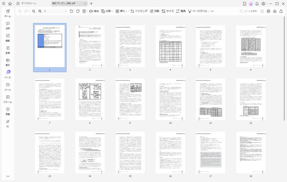Click the 回転 (rotate) tool
This screenshot has width=287, height=182.
(x=155, y=11)
